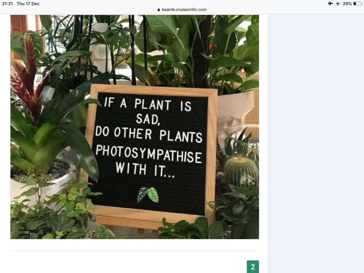Click the green "2" button

[x=253, y=266]
